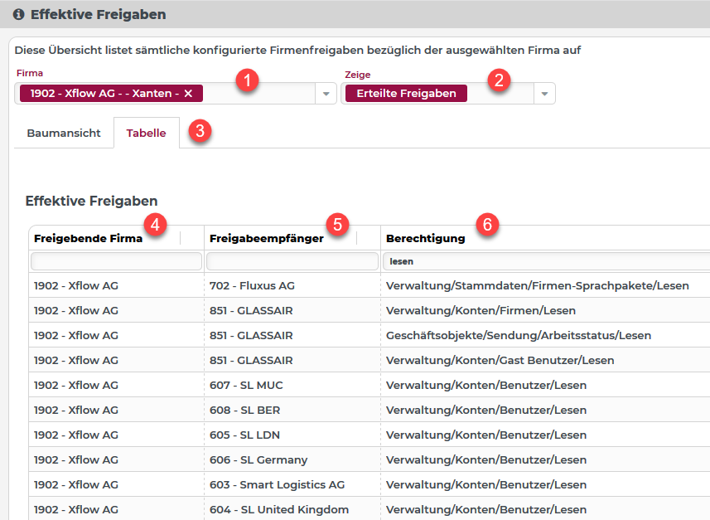Click the Freigabeempfänger filter input
710x520 pixels.
coord(292,261)
